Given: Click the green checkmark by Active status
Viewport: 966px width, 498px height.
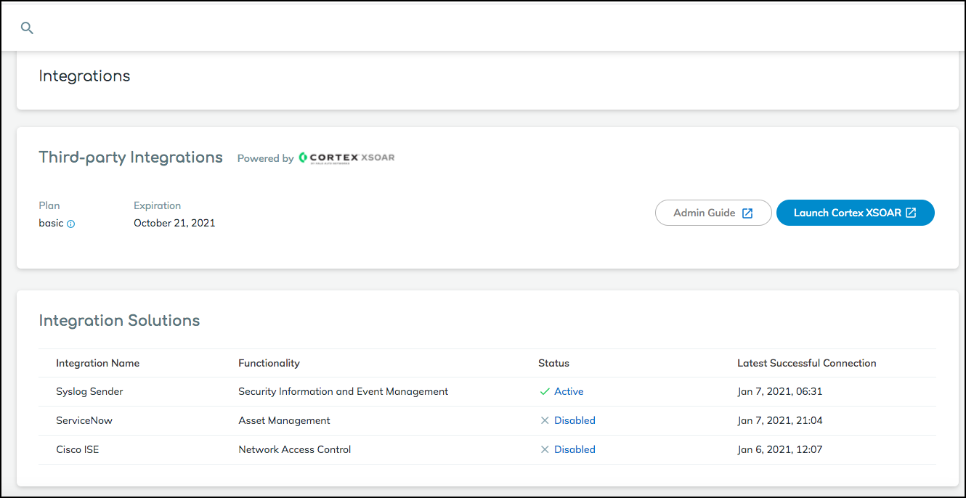Looking at the screenshot, I should coord(545,391).
